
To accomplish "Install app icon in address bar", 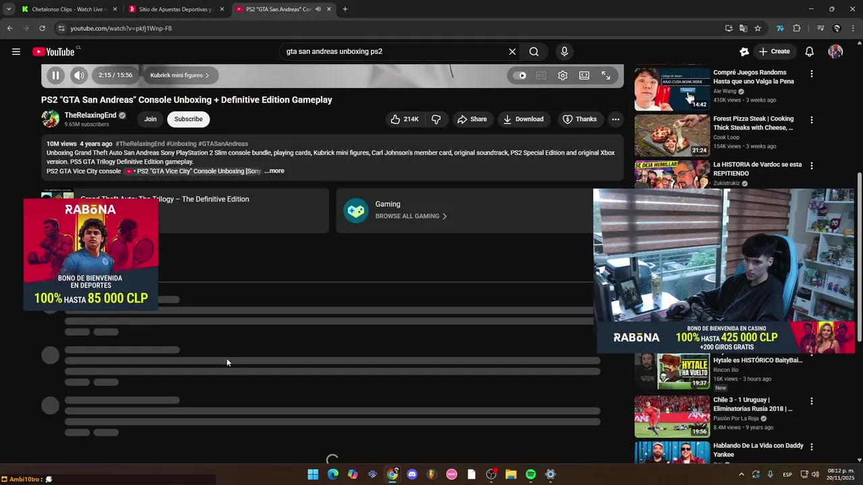I will point(729,28).
